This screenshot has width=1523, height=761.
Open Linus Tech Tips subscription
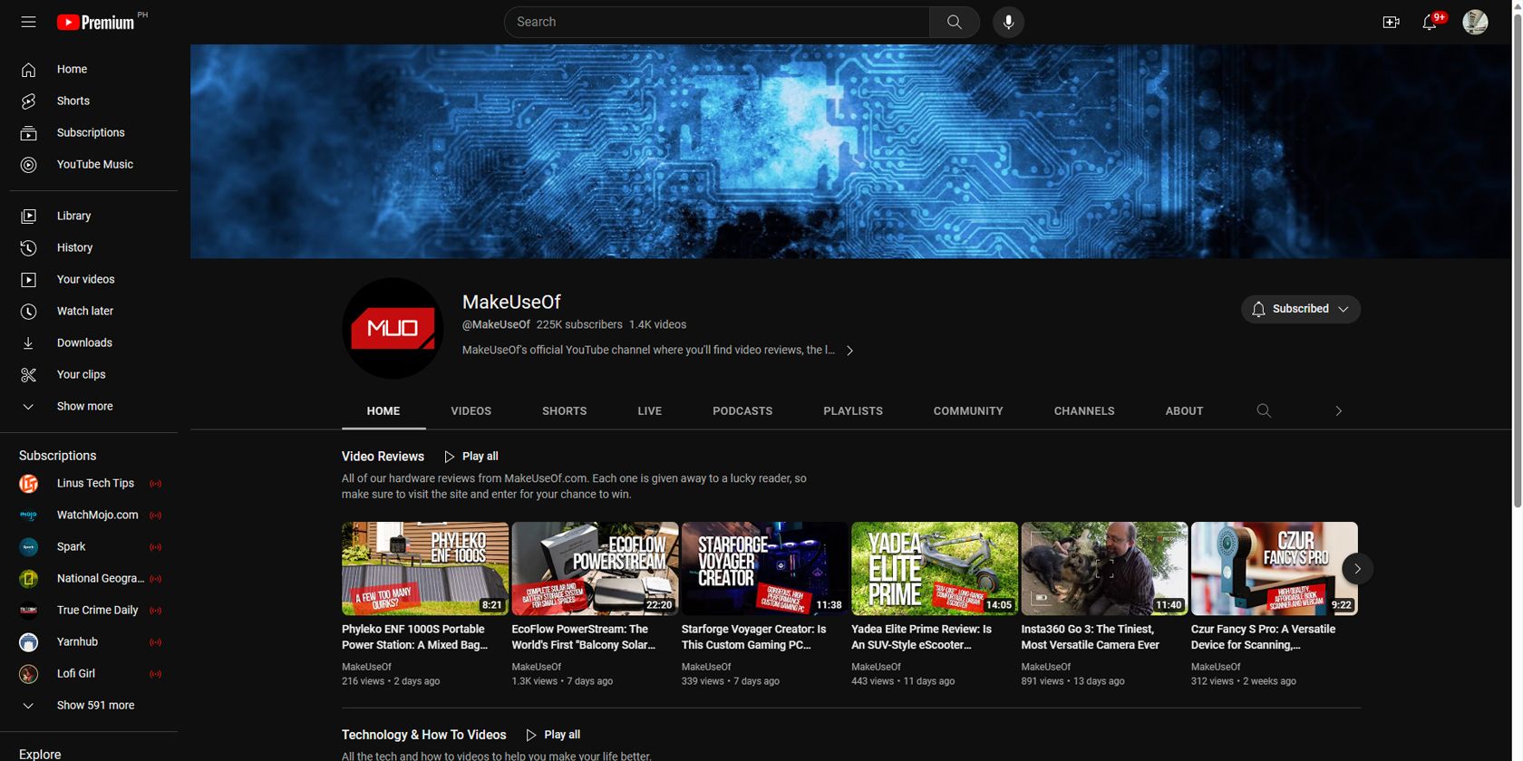(93, 483)
